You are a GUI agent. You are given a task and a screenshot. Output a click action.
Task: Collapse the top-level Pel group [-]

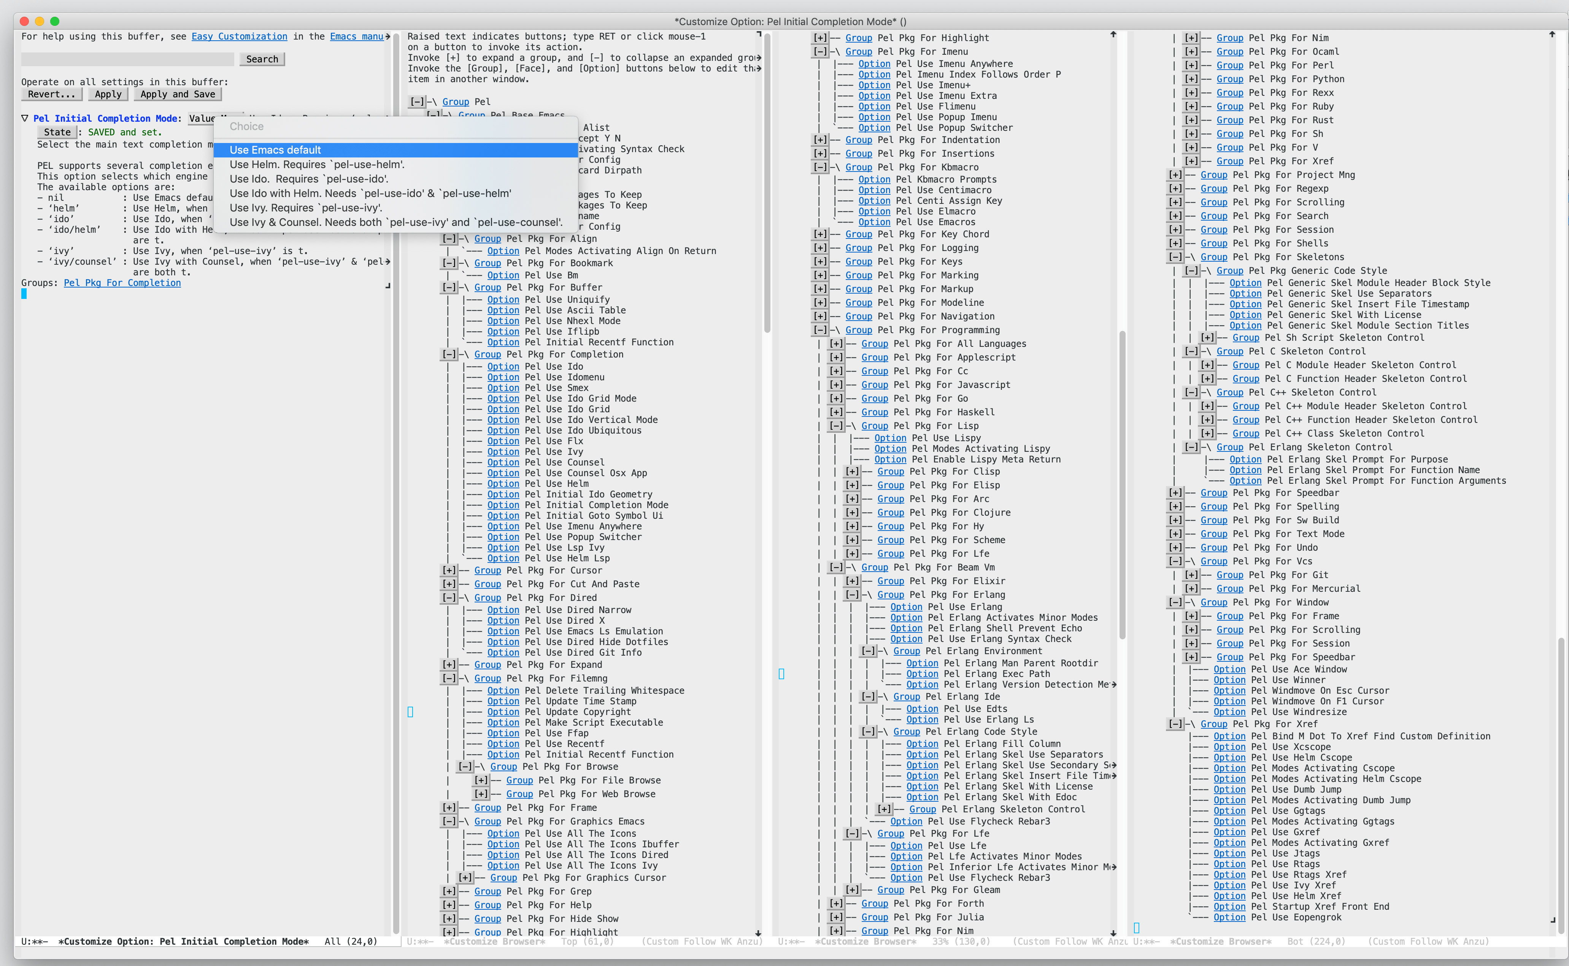(x=417, y=102)
